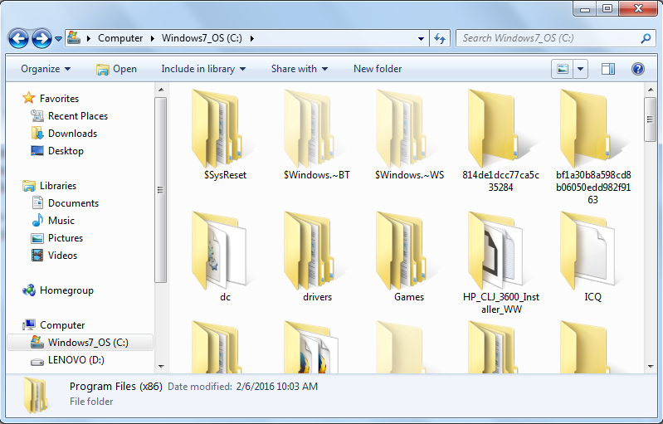The image size is (663, 424).
Task: Expand the arrow after Windows7_OS (C:) breadcrumb
Action: 252,38
